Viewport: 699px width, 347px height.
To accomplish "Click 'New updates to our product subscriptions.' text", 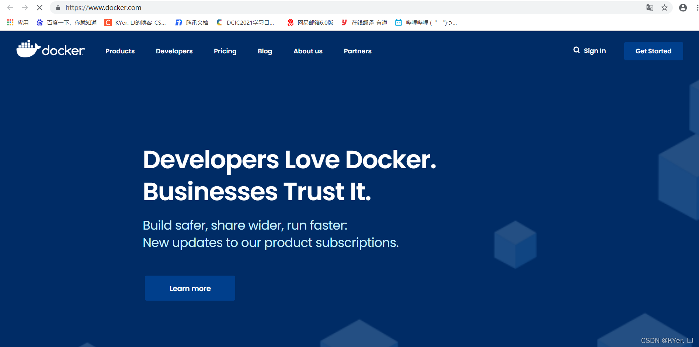I will [x=271, y=242].
